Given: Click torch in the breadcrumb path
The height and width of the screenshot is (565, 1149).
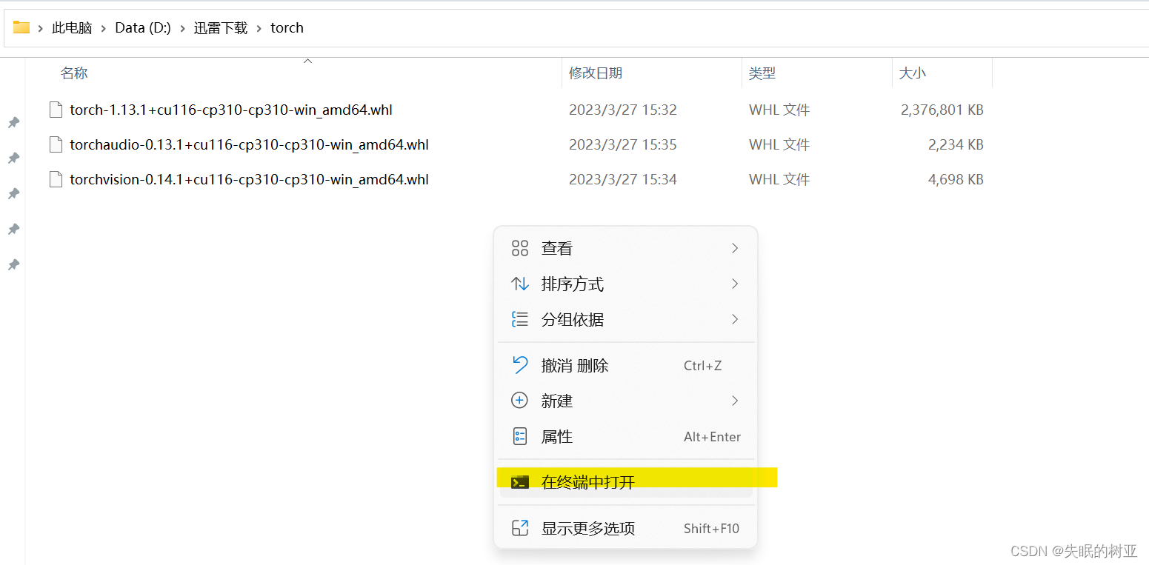Looking at the screenshot, I should pyautogui.click(x=287, y=28).
